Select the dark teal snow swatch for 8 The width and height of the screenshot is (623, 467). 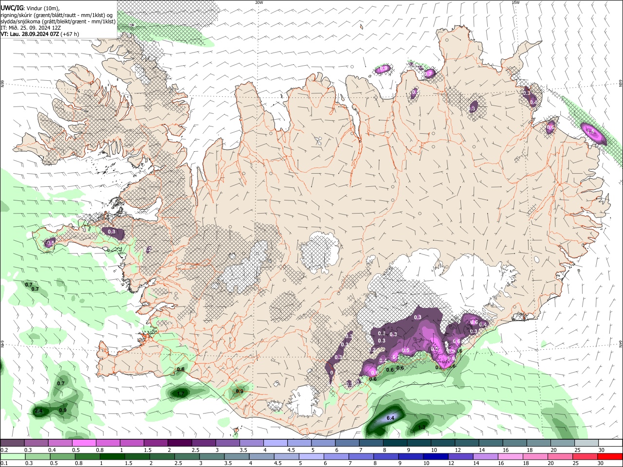pos(395,443)
